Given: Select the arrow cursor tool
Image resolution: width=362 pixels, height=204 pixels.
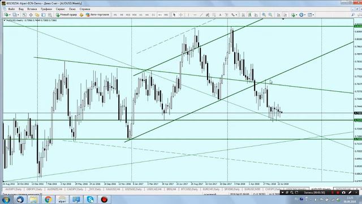Looking at the screenshot, I should click(174, 15).
